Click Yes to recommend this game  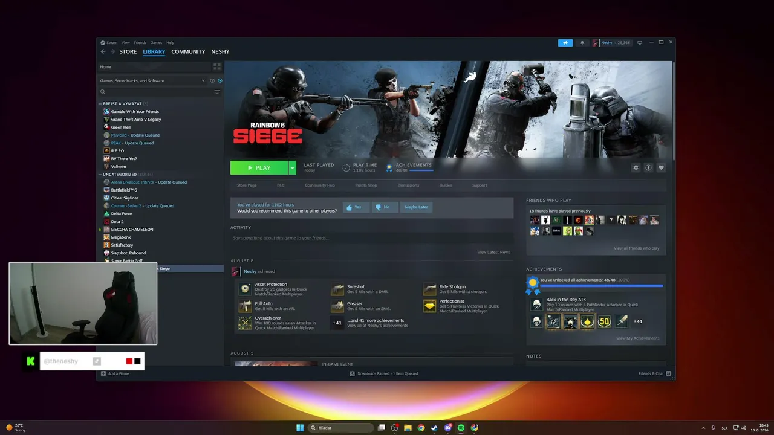pos(356,207)
